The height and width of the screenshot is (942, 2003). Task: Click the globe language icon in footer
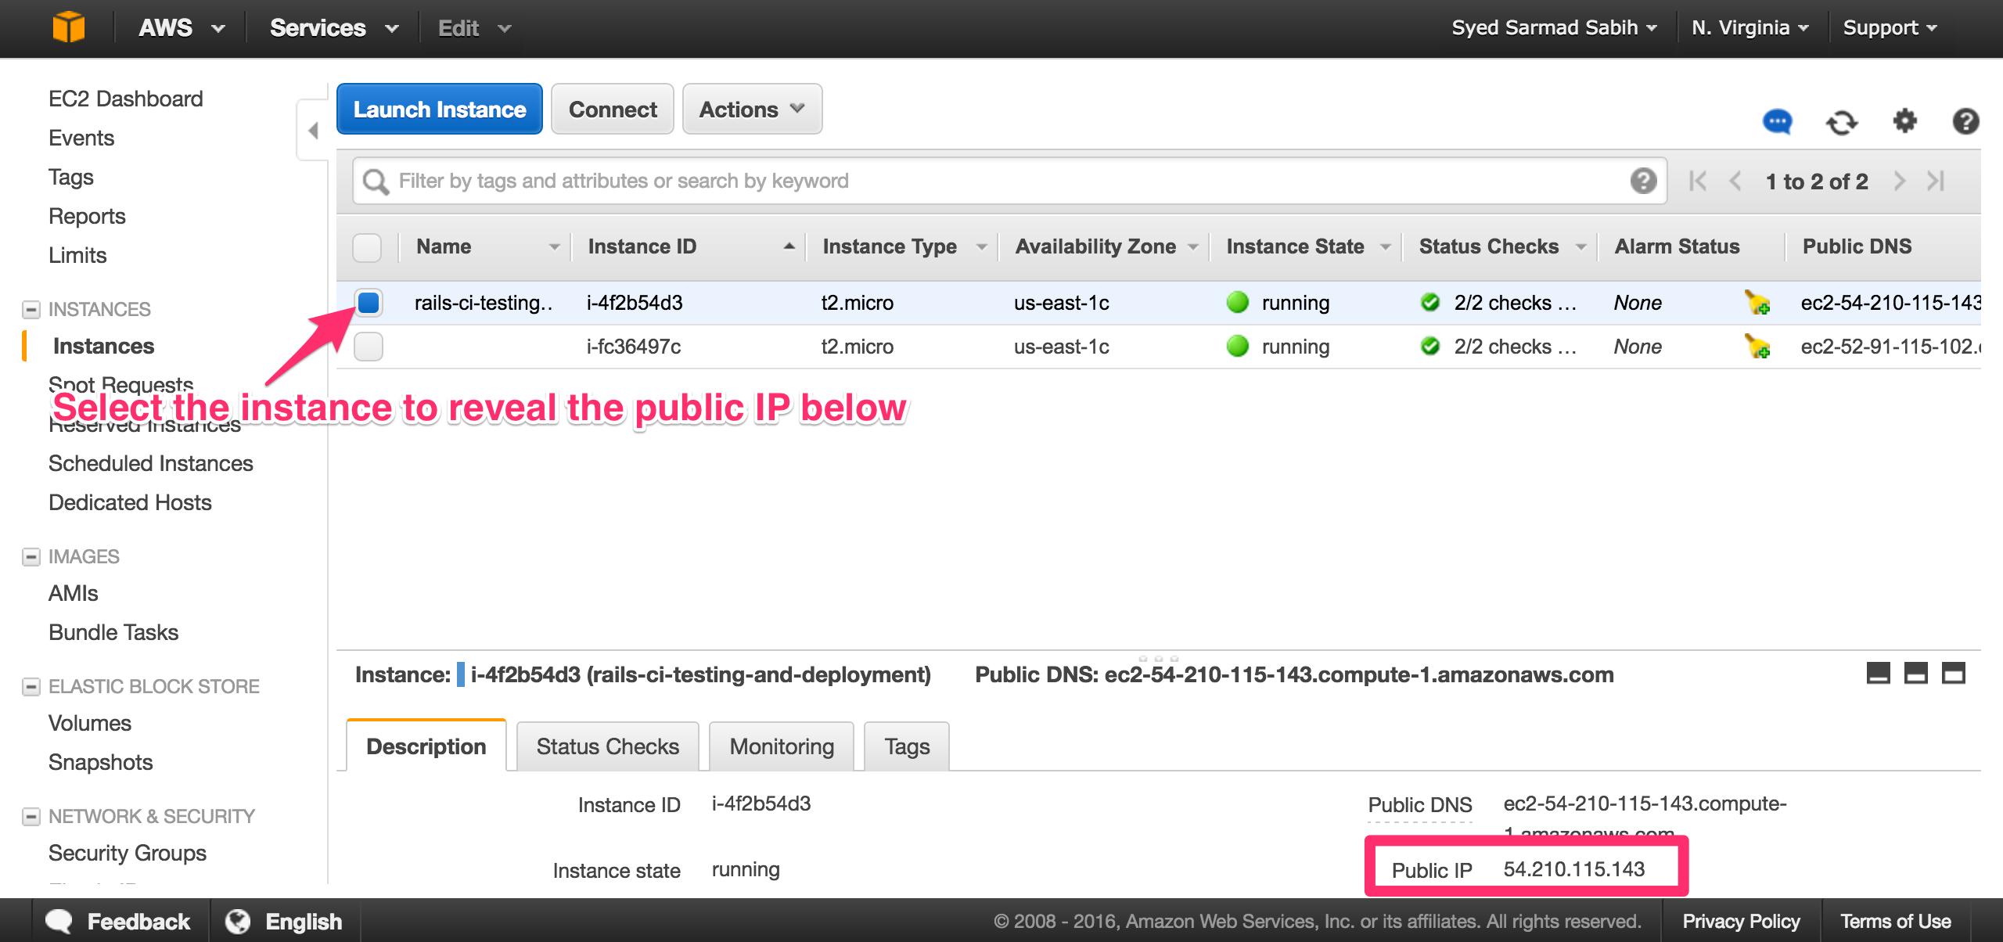tap(238, 921)
